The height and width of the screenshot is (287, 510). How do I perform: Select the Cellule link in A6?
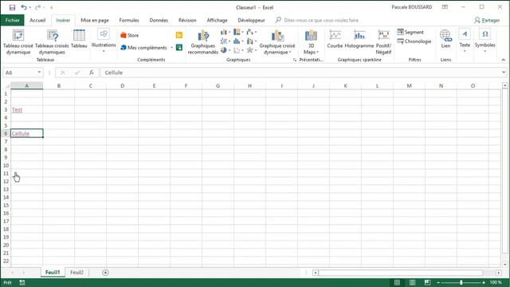click(21, 133)
